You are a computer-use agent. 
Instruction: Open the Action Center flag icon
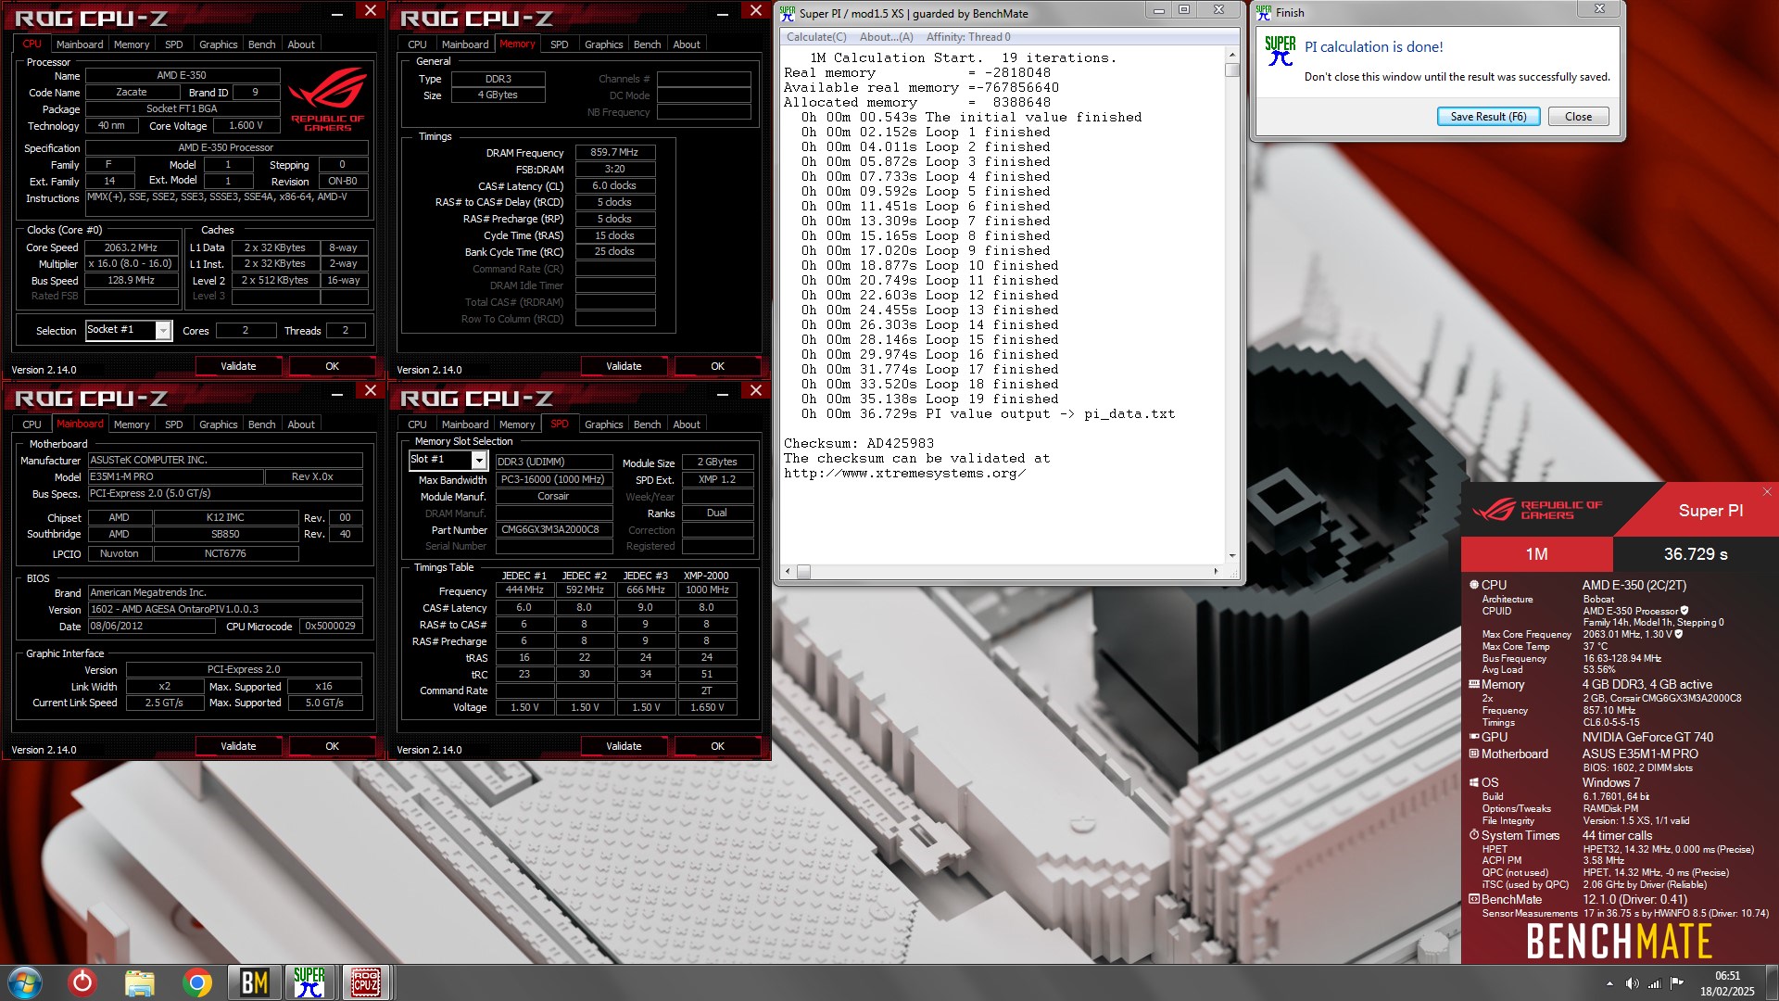(1677, 983)
